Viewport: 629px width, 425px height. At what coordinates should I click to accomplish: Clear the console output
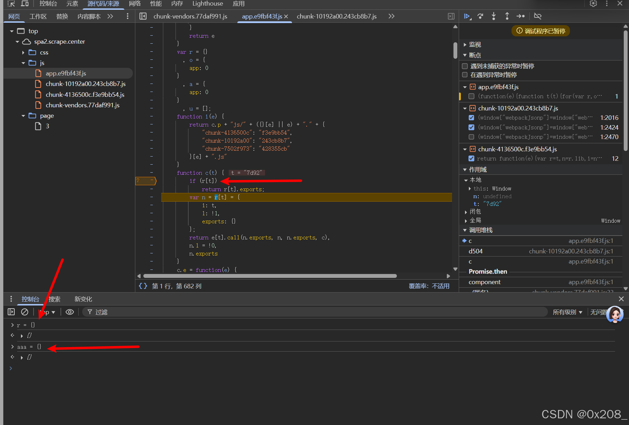[24, 312]
